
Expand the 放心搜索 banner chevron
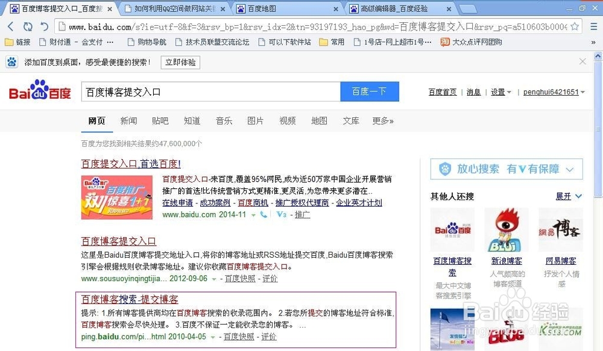570,169
